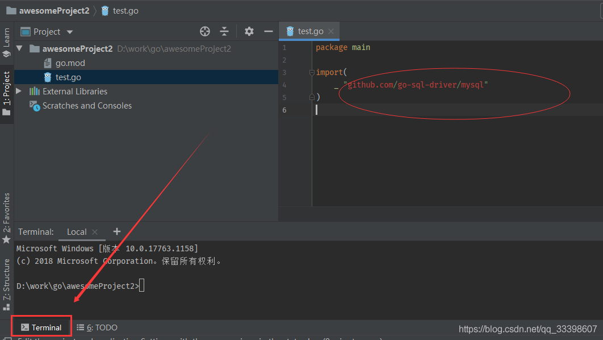Collapse the awesomeProject2 root folder
Image resolution: width=603 pixels, height=340 pixels.
(x=19, y=49)
